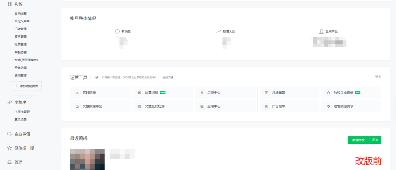Open 投票管理 sidebar entry
This screenshot has width=396, height=170.
tap(21, 45)
